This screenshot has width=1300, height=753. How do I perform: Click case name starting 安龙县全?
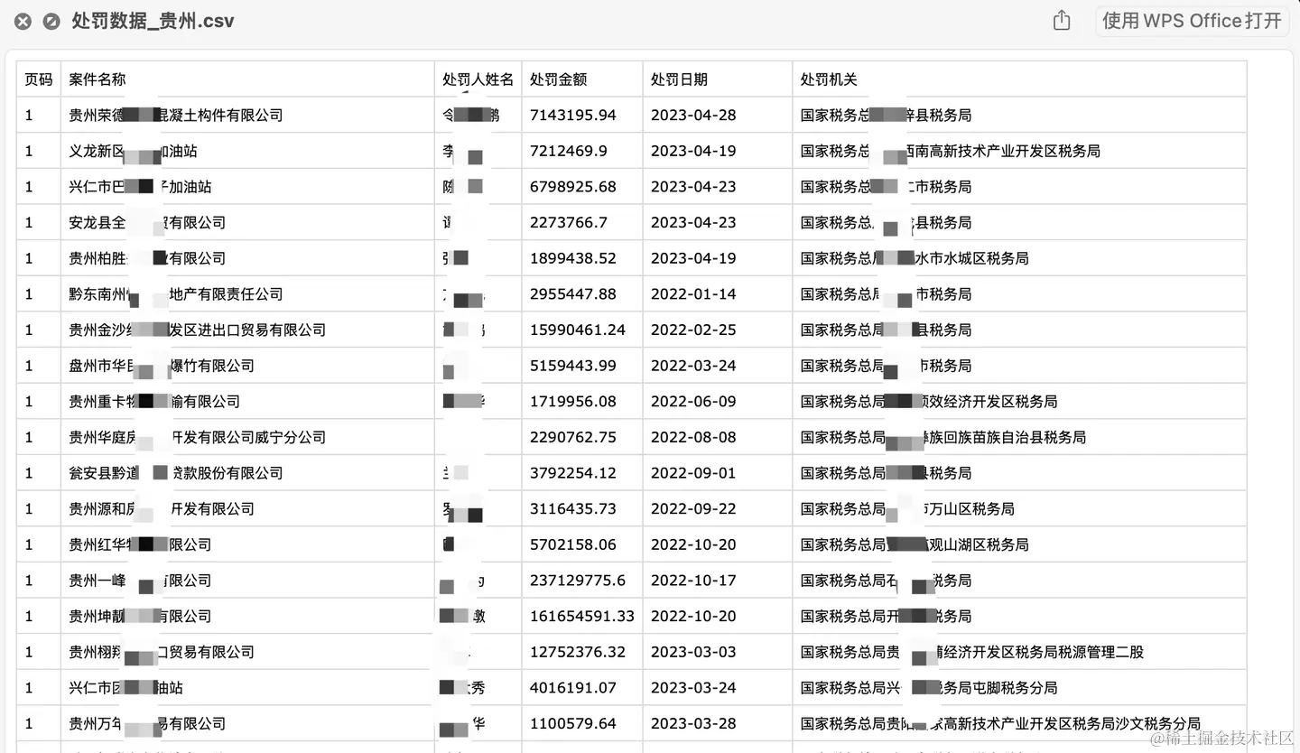247,222
